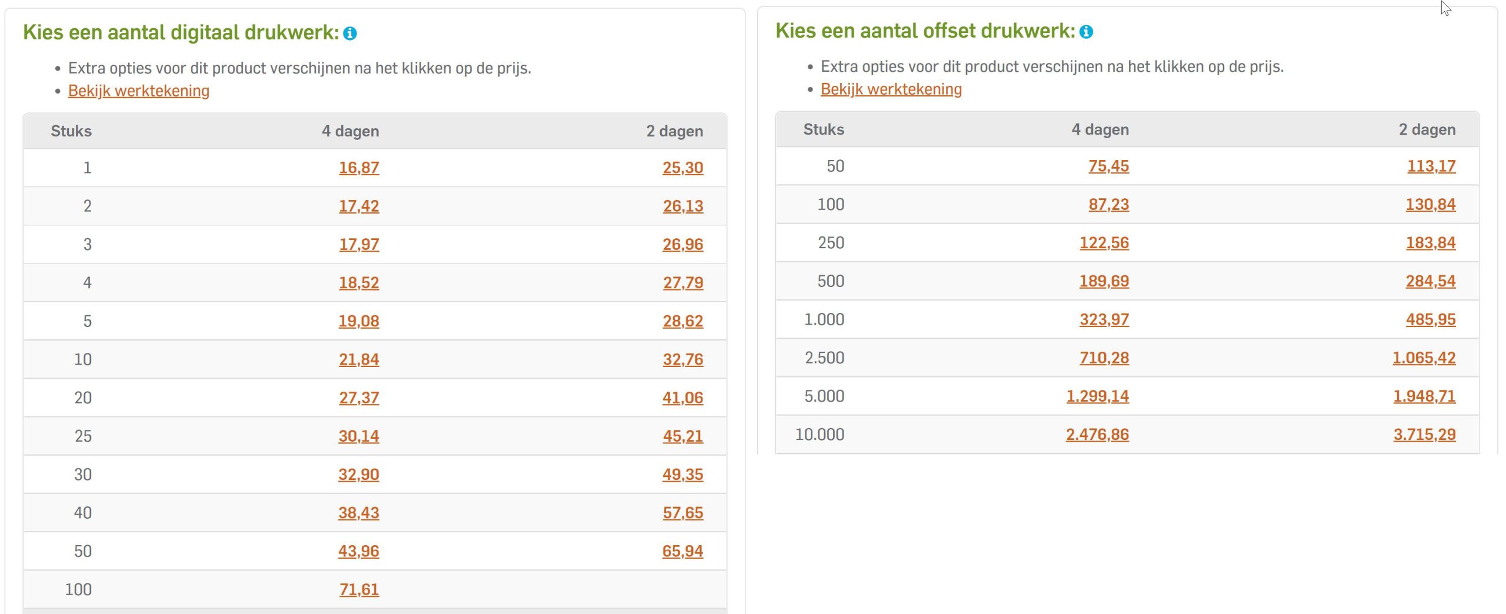The height and width of the screenshot is (614, 1506).
Task: Choose offset price 130,84 for 100 stuks
Action: 1431,204
